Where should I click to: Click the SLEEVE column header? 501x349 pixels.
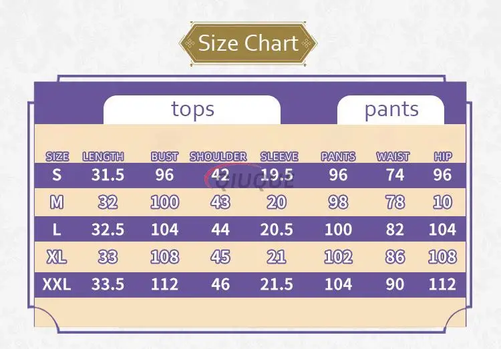coord(279,156)
